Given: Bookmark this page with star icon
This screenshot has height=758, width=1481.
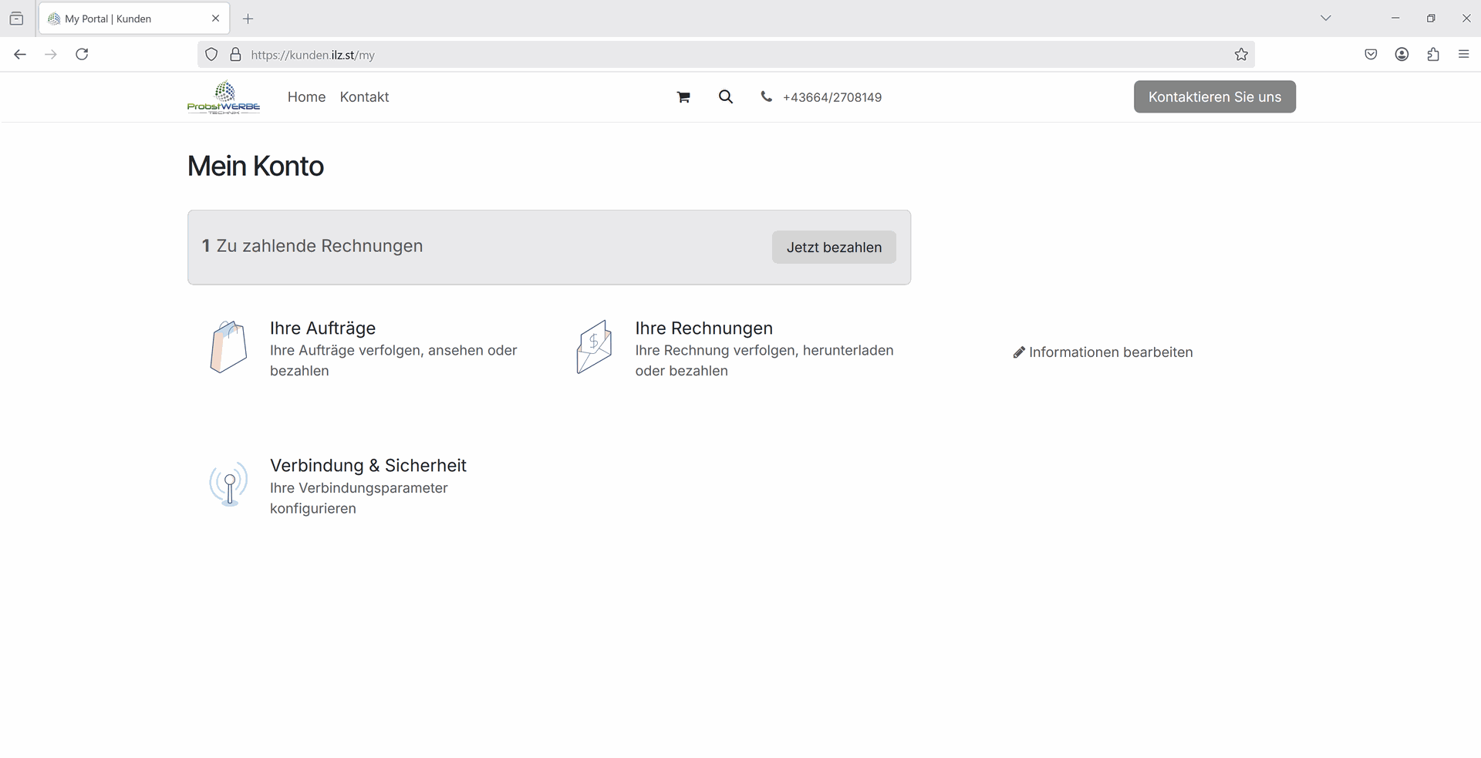Looking at the screenshot, I should pyautogui.click(x=1241, y=55).
